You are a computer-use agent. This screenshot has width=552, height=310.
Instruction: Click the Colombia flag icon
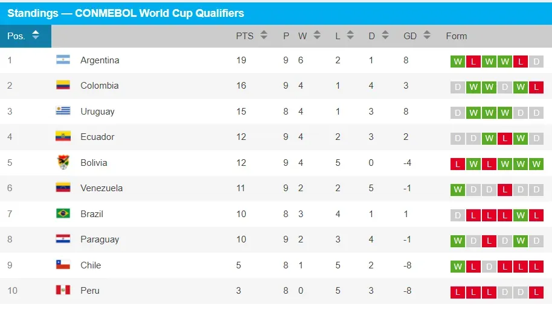63,85
